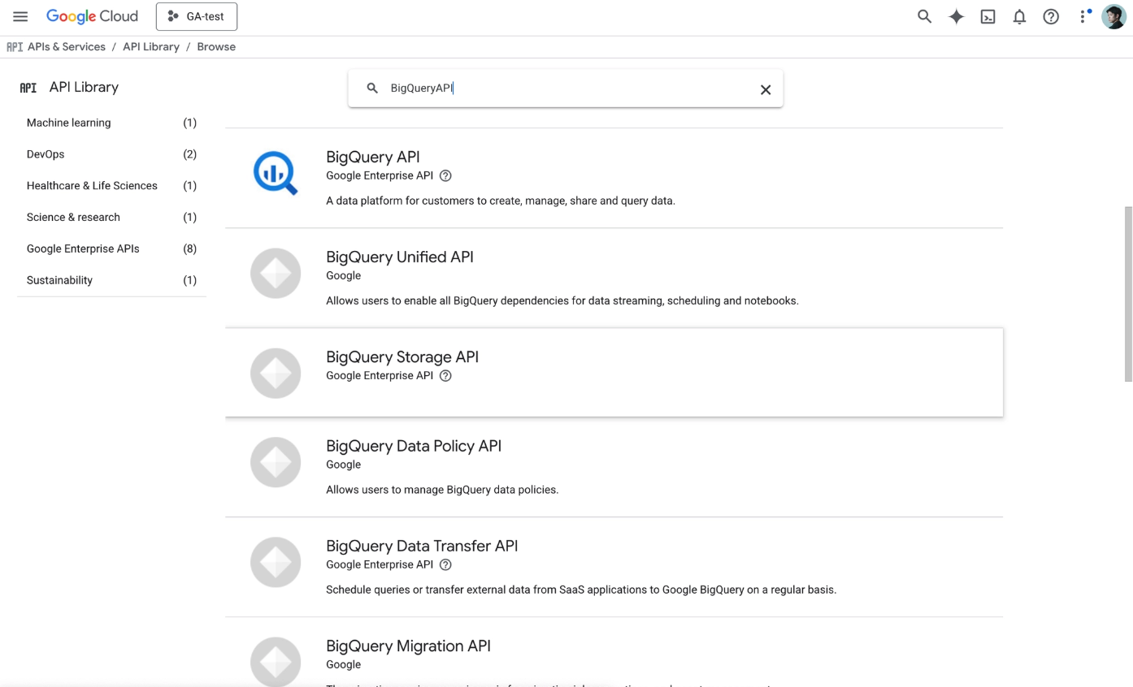Click the top bar search magnifier icon
1133x687 pixels.
[924, 16]
